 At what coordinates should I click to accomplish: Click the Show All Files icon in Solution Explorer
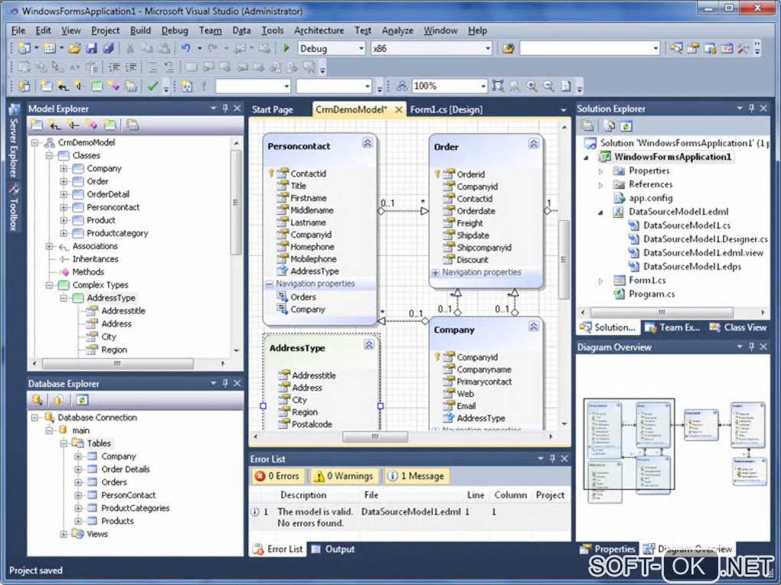609,126
